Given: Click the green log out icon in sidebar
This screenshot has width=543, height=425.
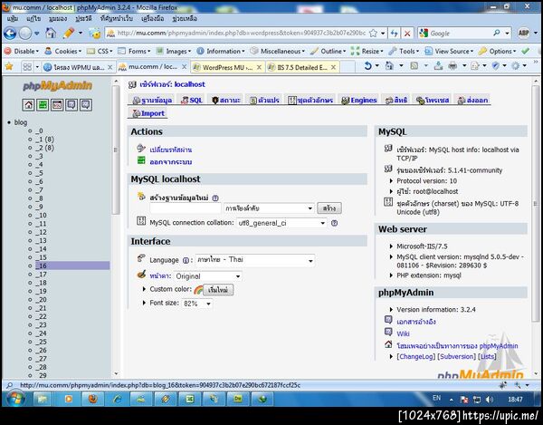Looking at the screenshot, I should click(x=43, y=105).
